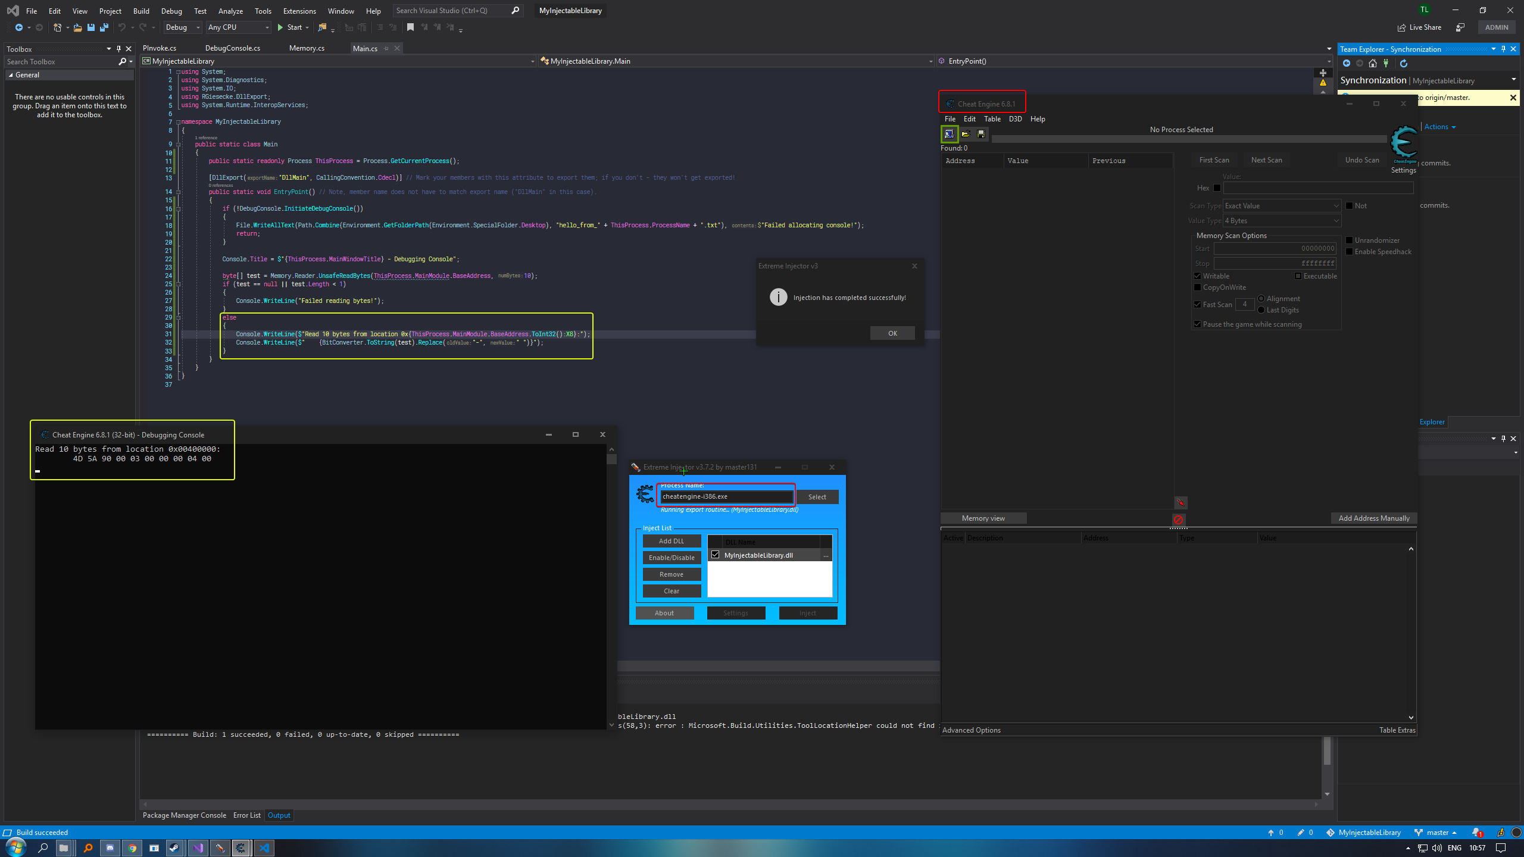This screenshot has width=1524, height=857.
Task: Expand the Any CPU platform dropdown
Action: (x=239, y=27)
